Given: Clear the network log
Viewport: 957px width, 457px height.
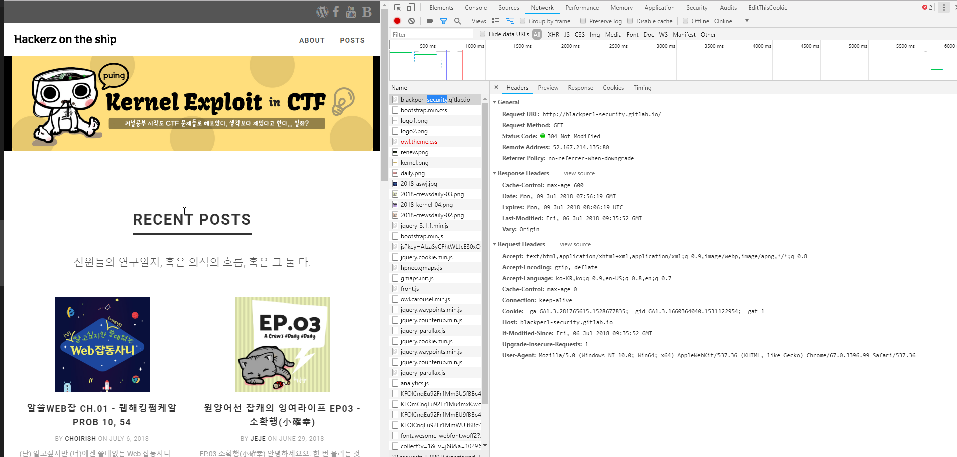Looking at the screenshot, I should point(411,21).
